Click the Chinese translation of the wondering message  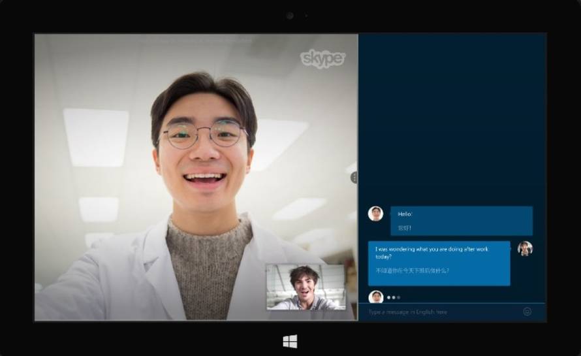point(413,270)
